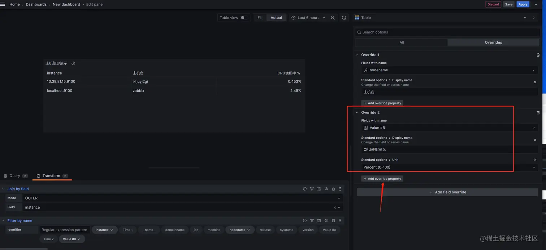Select the Time 2 field chip
The width and height of the screenshot is (546, 250).
[x=48, y=239]
